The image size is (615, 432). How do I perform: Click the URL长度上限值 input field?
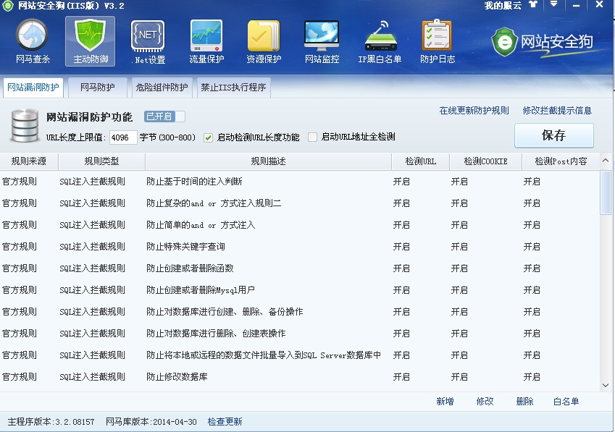[123, 137]
